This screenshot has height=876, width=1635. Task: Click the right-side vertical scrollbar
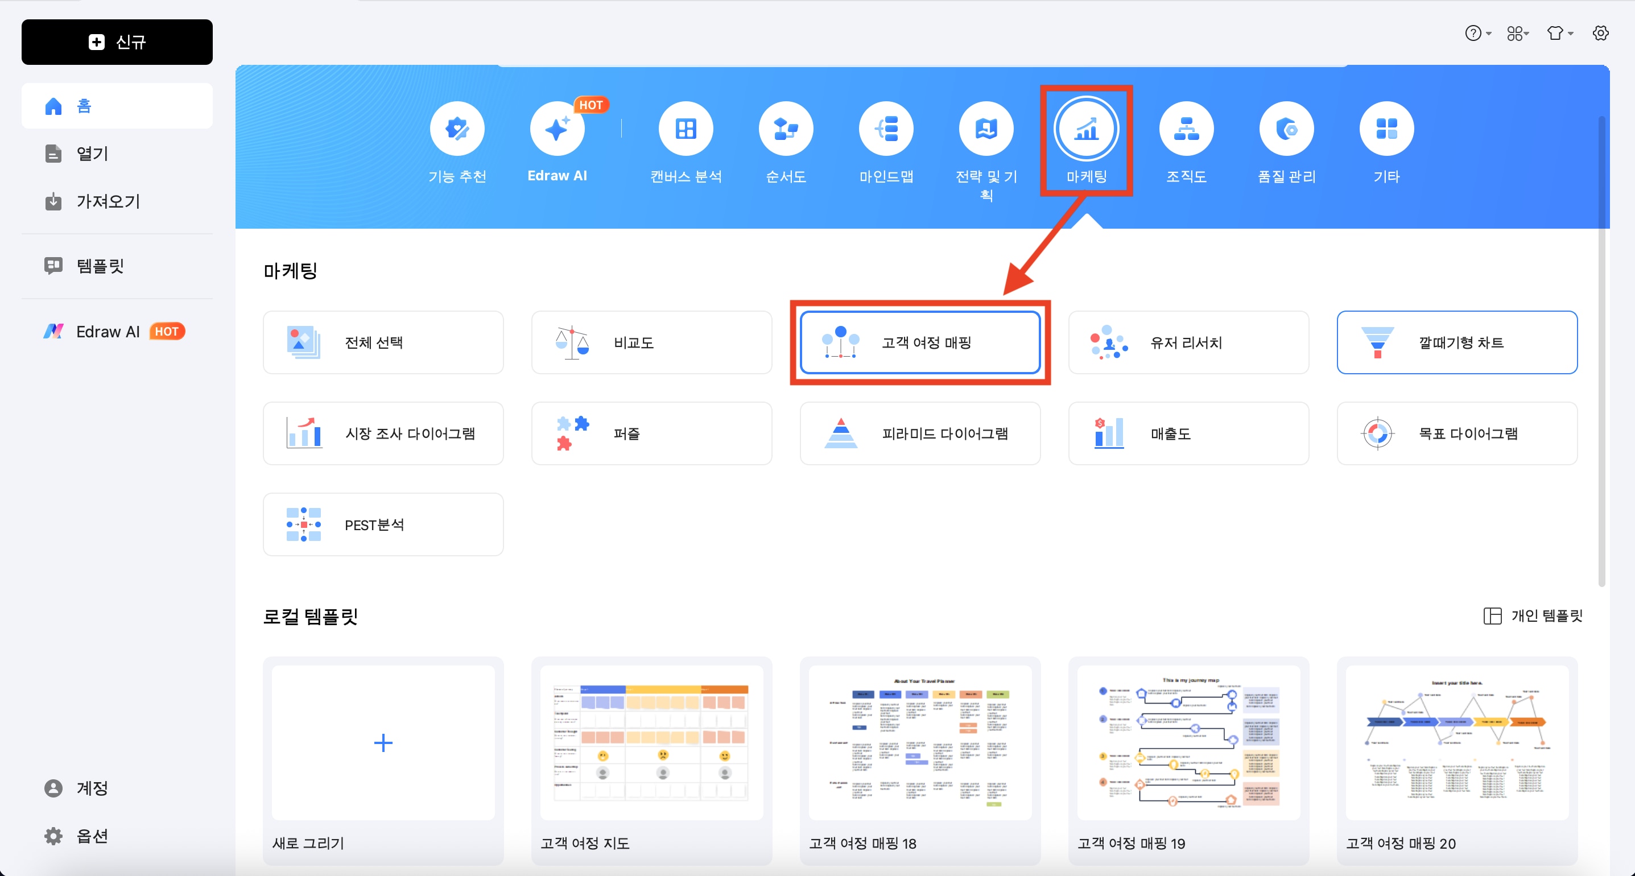tap(1601, 349)
